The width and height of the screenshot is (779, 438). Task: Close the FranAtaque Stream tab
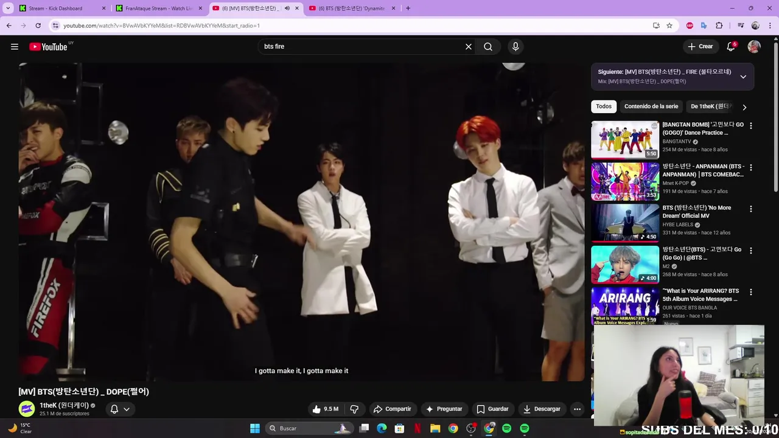(x=200, y=9)
